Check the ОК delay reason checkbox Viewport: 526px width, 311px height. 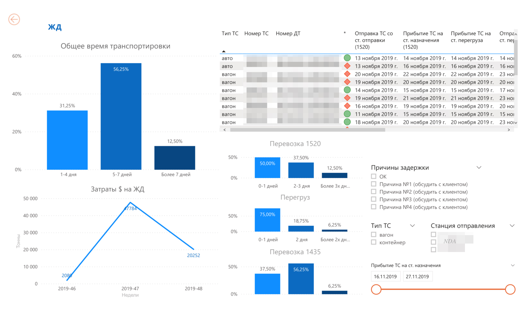[x=374, y=176]
